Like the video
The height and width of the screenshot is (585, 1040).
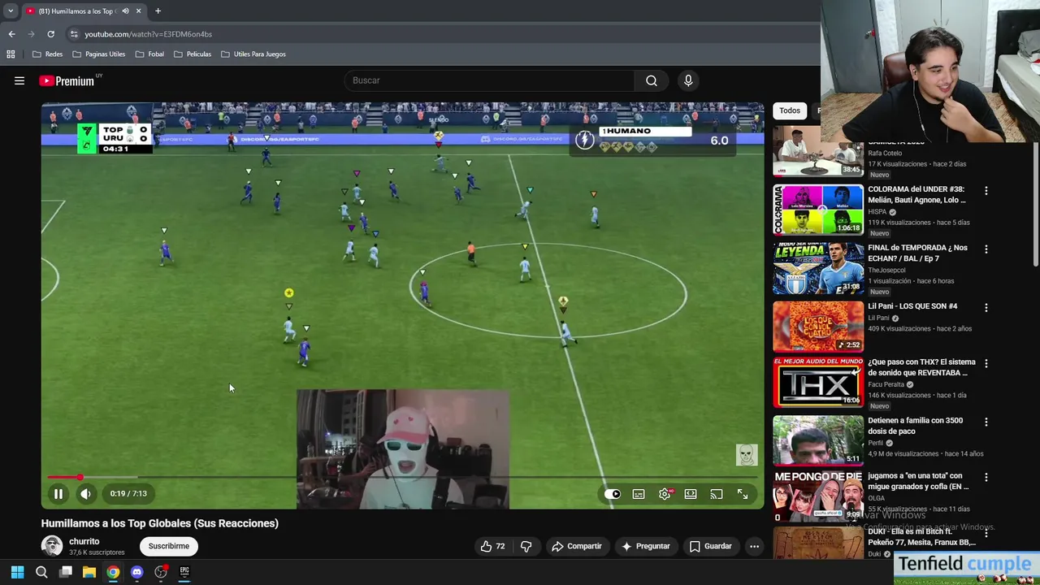[492, 546]
